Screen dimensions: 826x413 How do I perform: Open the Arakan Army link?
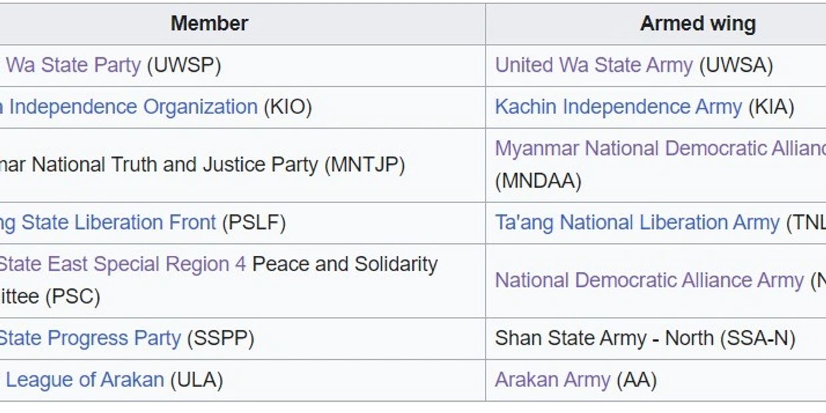pos(552,380)
